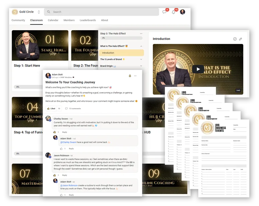Viewport: 259px width, 206px height.
Task: Click Jason Robinson's avatar
Action: tap(48, 155)
